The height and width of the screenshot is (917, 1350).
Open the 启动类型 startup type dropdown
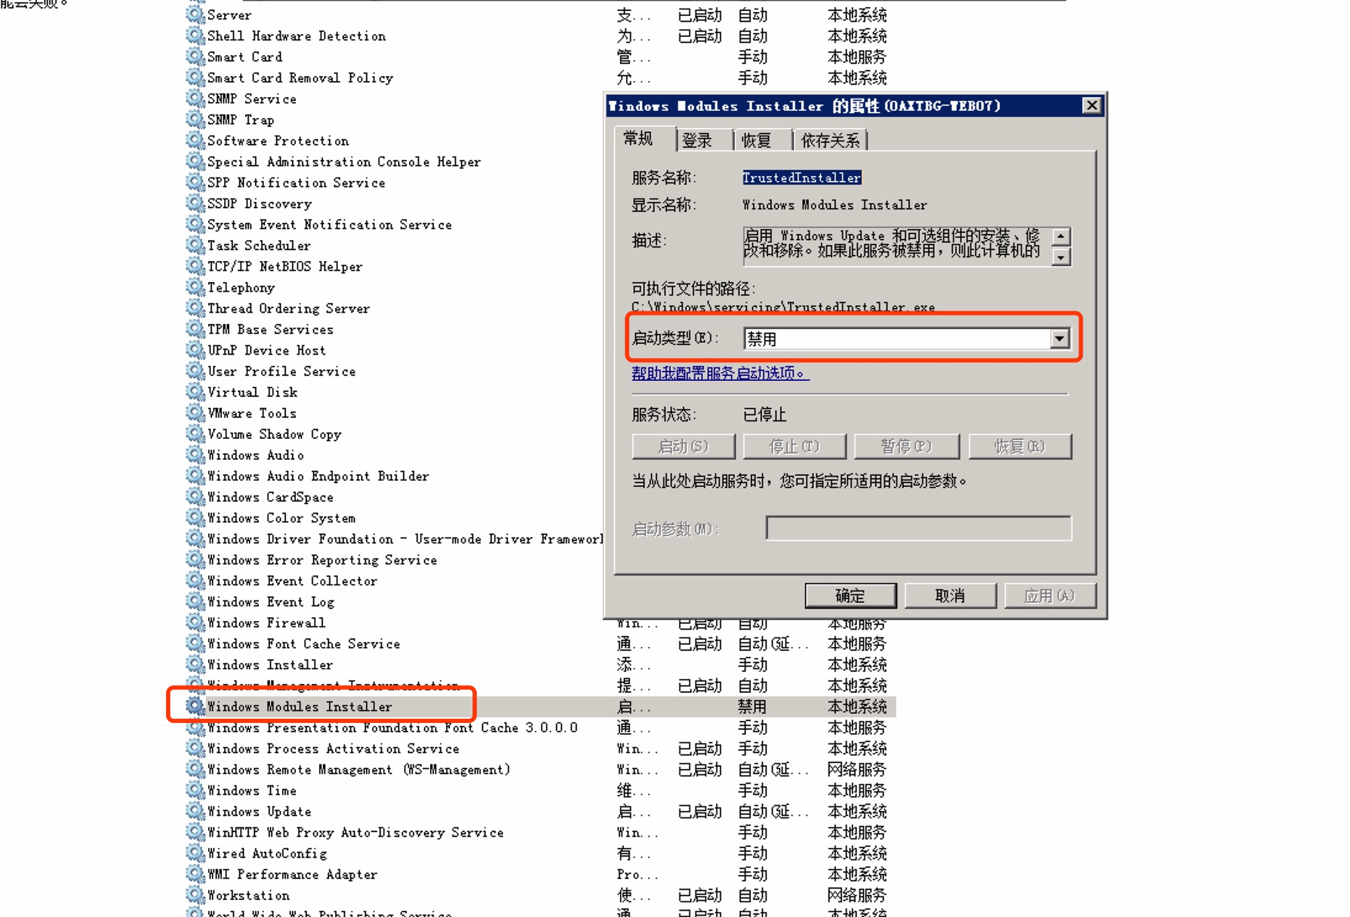click(1060, 338)
